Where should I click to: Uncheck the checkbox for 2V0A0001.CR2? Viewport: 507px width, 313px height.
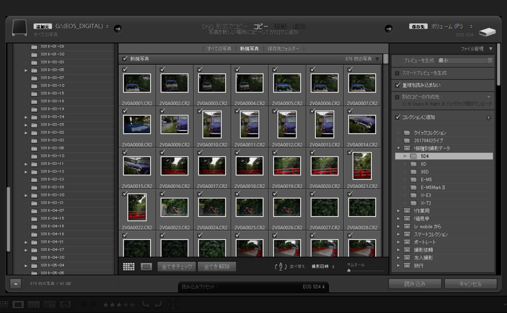125,69
